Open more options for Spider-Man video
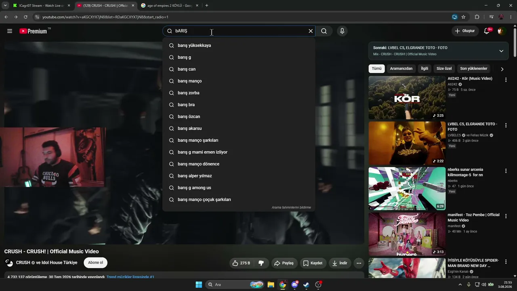517x291 pixels. point(506,262)
